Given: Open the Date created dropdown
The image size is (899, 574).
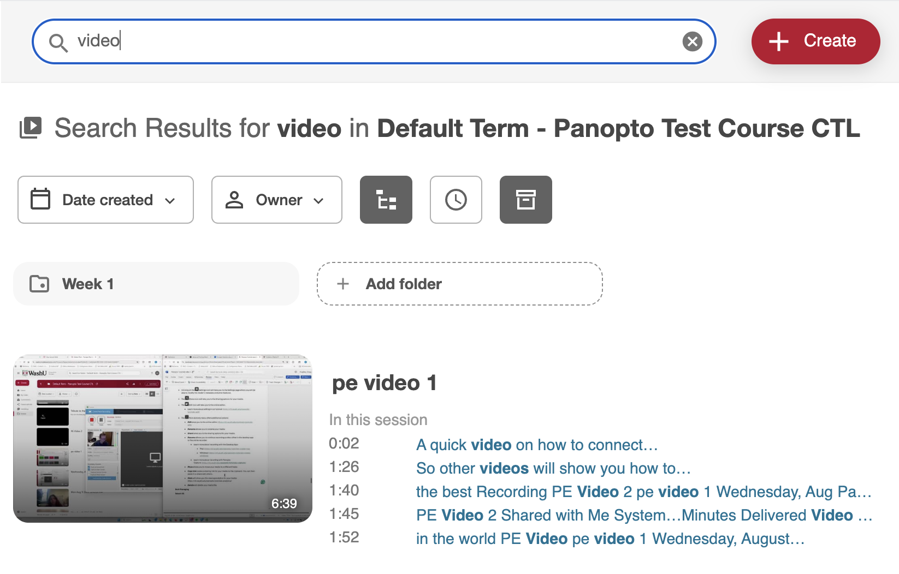Looking at the screenshot, I should 105,200.
